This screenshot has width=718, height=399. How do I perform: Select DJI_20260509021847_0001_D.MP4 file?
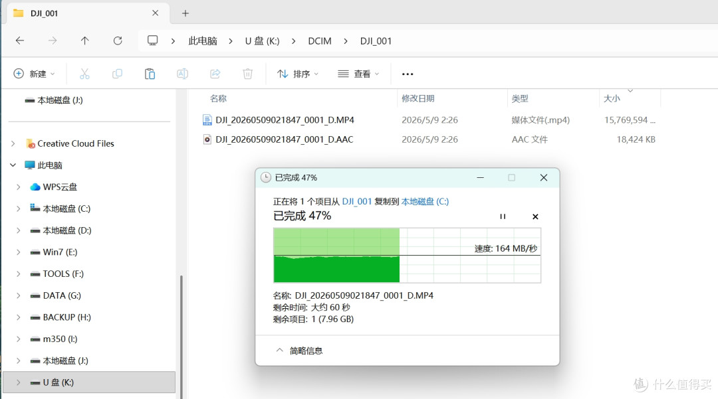point(285,120)
